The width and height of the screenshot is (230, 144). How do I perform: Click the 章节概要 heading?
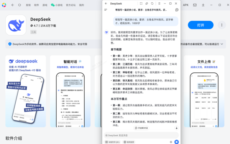click(116, 49)
